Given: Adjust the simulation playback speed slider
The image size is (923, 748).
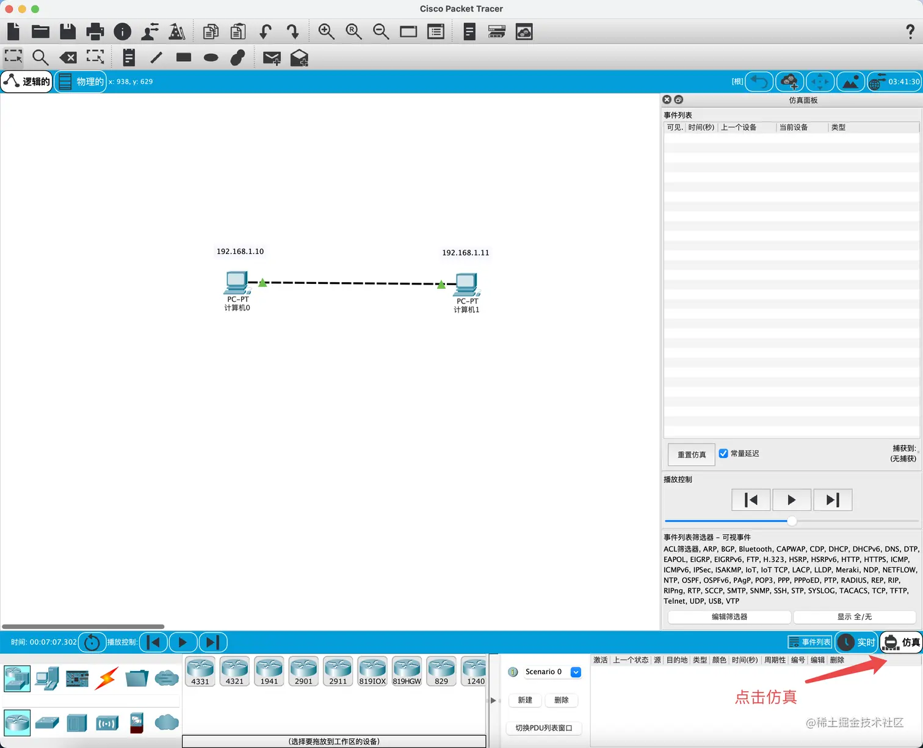Looking at the screenshot, I should [x=792, y=521].
